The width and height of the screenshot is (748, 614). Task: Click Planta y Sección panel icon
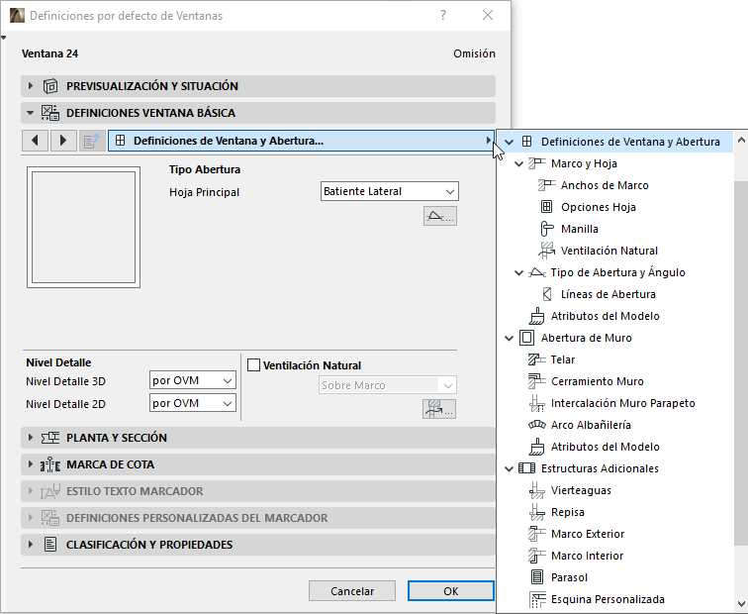click(x=50, y=438)
